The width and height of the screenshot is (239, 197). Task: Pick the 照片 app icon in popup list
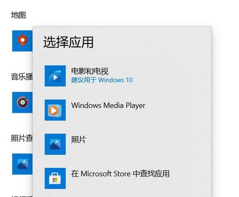(x=55, y=144)
